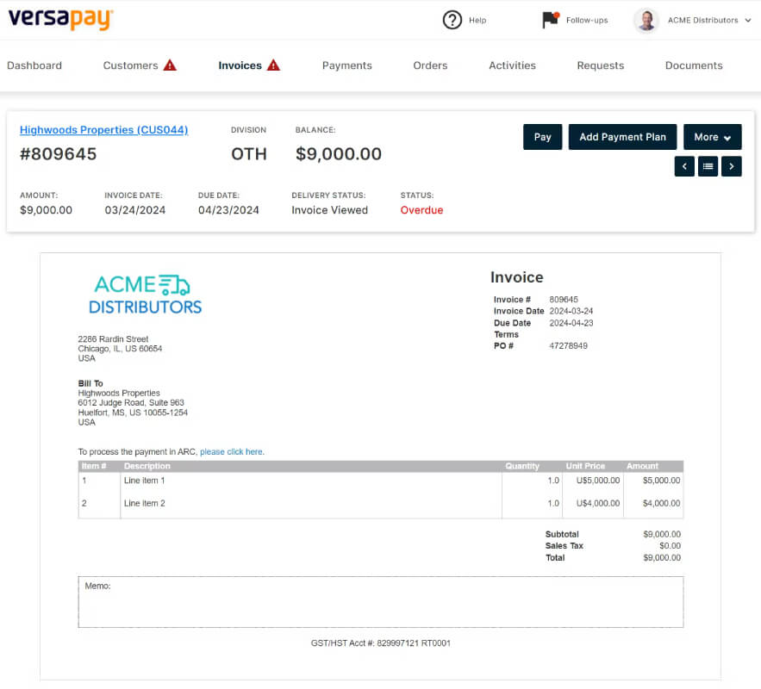The image size is (761, 689).
Task: Open the invoice list view icon
Action: 708,166
